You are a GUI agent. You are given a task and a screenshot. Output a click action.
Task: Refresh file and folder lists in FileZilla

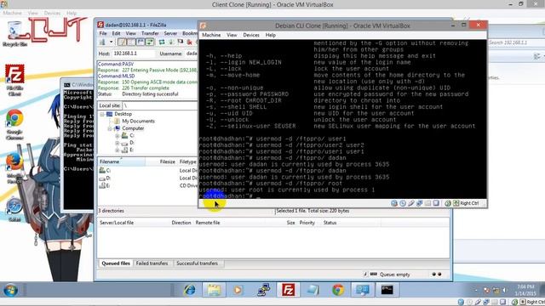pyautogui.click(x=162, y=42)
